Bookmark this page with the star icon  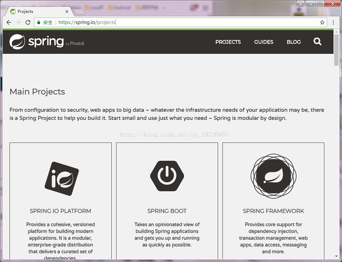(322, 22)
